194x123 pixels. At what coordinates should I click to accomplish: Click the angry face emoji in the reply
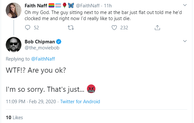[91, 89]
